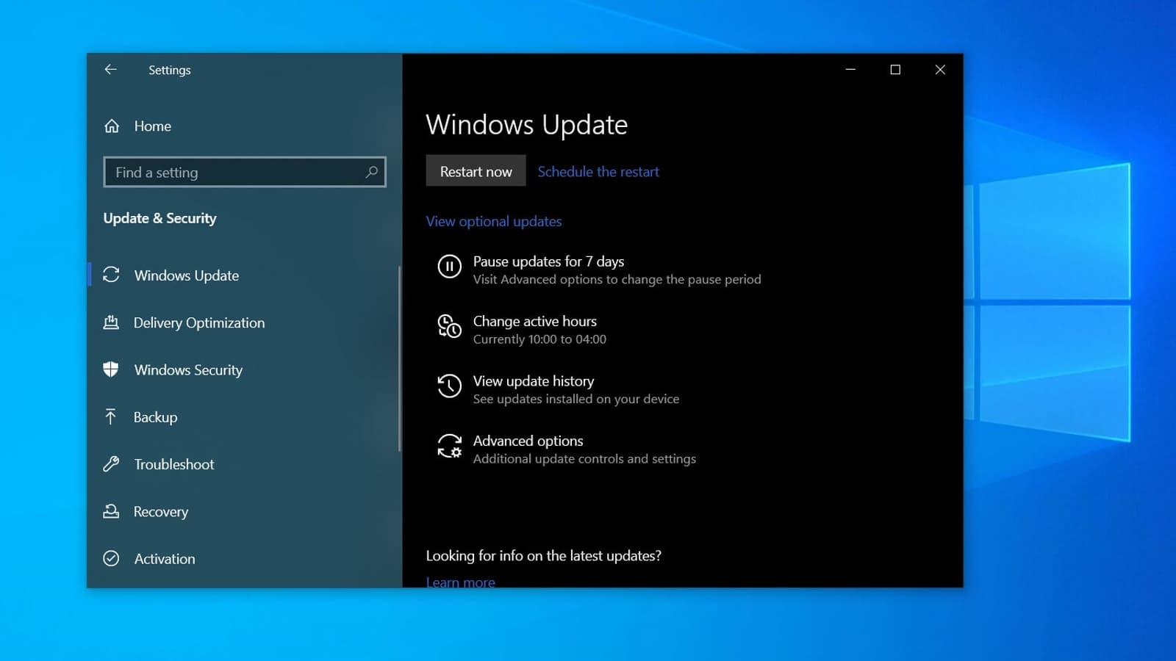Click the Advanced options gear icon
1176x661 pixels.
pyautogui.click(x=450, y=446)
